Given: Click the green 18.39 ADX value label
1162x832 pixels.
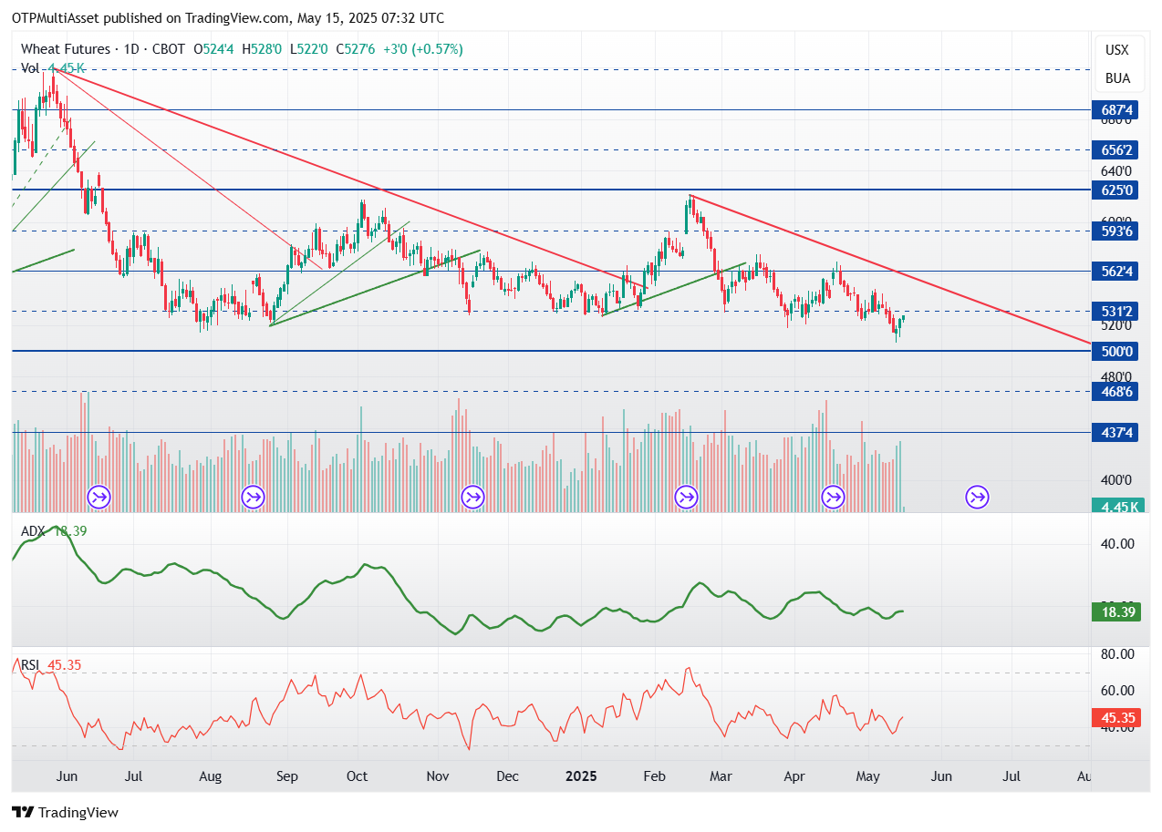Looking at the screenshot, I should (x=1116, y=612).
